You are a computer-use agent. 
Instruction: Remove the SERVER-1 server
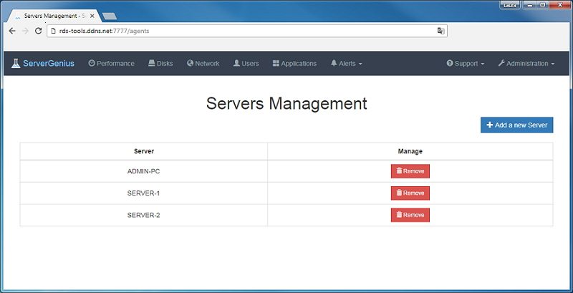pos(410,193)
